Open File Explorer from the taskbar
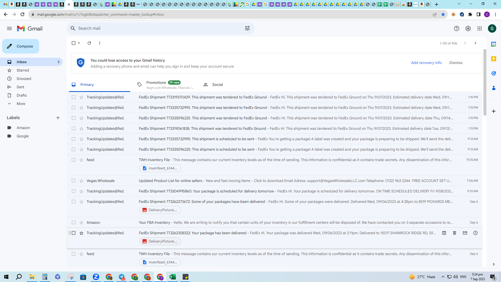 32,277
